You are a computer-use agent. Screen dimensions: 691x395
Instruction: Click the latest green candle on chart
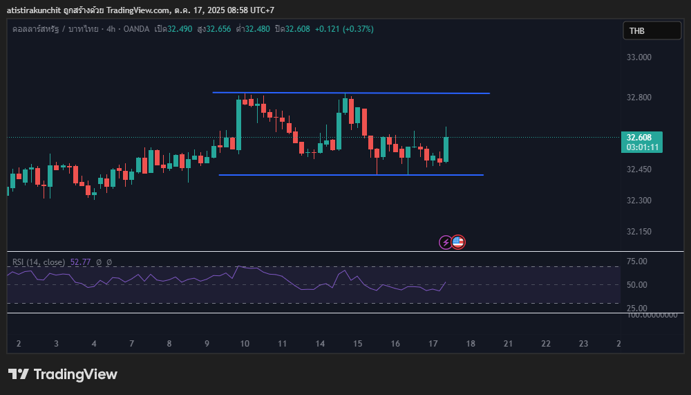[x=446, y=149]
